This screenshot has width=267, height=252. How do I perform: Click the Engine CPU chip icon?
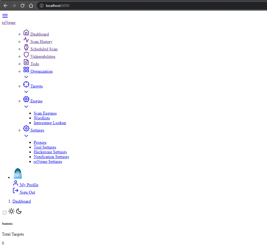click(26, 99)
